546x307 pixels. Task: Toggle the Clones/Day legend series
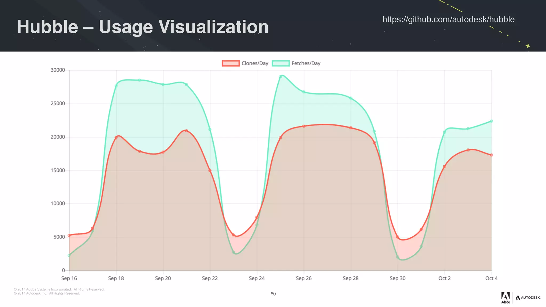[255, 63]
